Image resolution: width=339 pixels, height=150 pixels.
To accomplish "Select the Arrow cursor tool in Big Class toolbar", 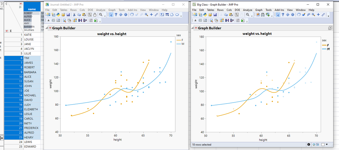I will pyautogui.click(x=278, y=15).
